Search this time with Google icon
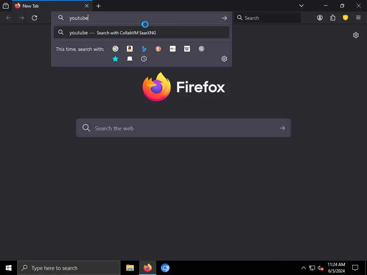Image resolution: width=367 pixels, height=275 pixels. pos(115,49)
